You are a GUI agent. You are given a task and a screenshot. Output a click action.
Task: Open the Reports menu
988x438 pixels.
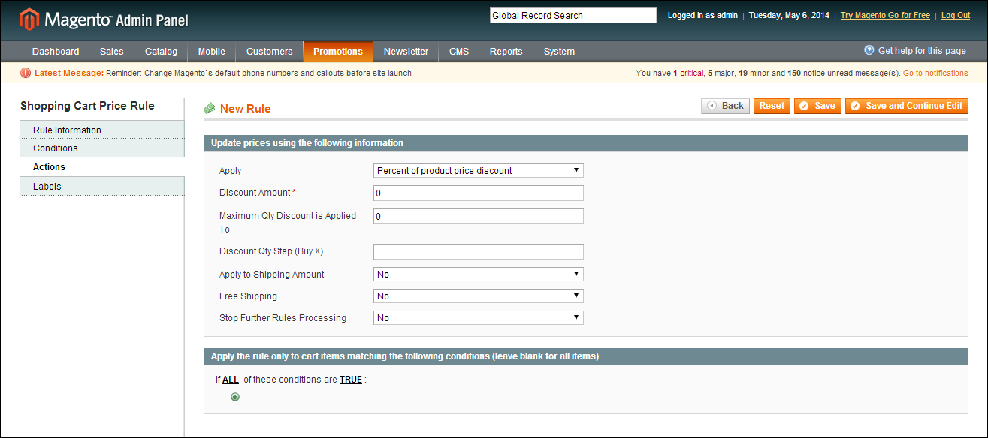coord(506,52)
